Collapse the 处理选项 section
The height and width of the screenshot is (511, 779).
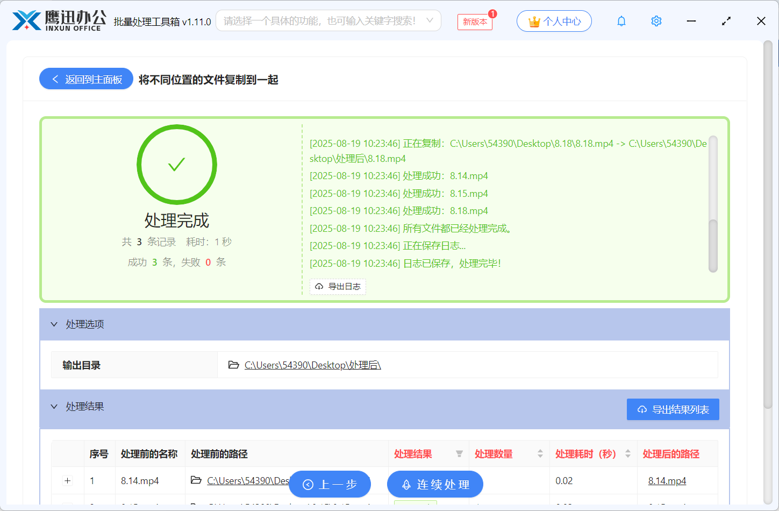coord(54,324)
